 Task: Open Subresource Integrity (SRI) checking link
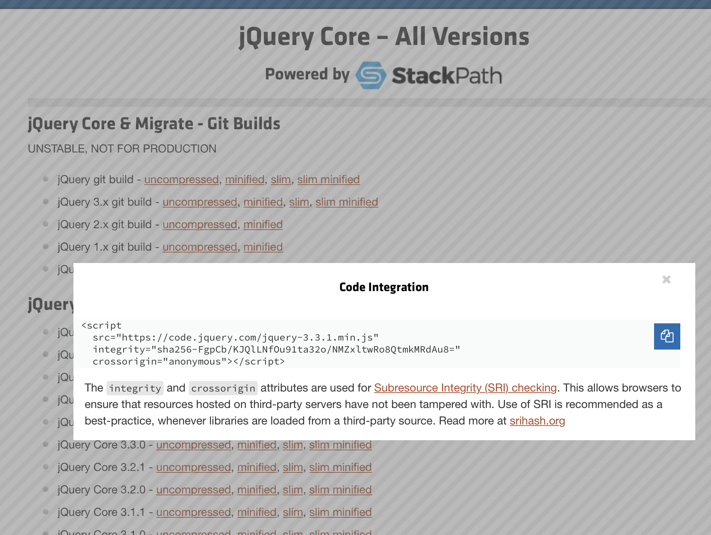[x=465, y=388]
